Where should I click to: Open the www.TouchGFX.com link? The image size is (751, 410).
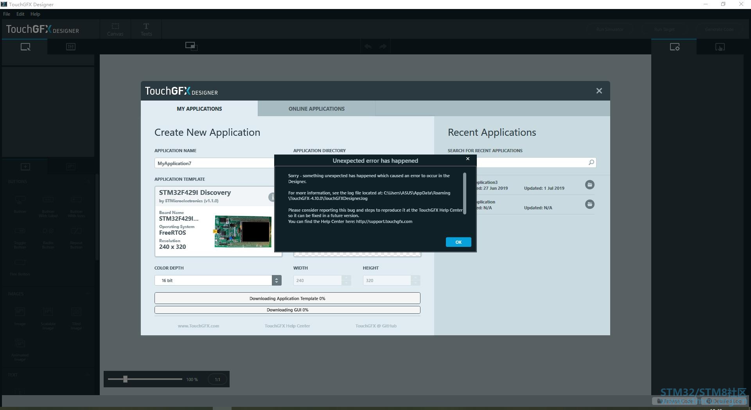pyautogui.click(x=198, y=326)
